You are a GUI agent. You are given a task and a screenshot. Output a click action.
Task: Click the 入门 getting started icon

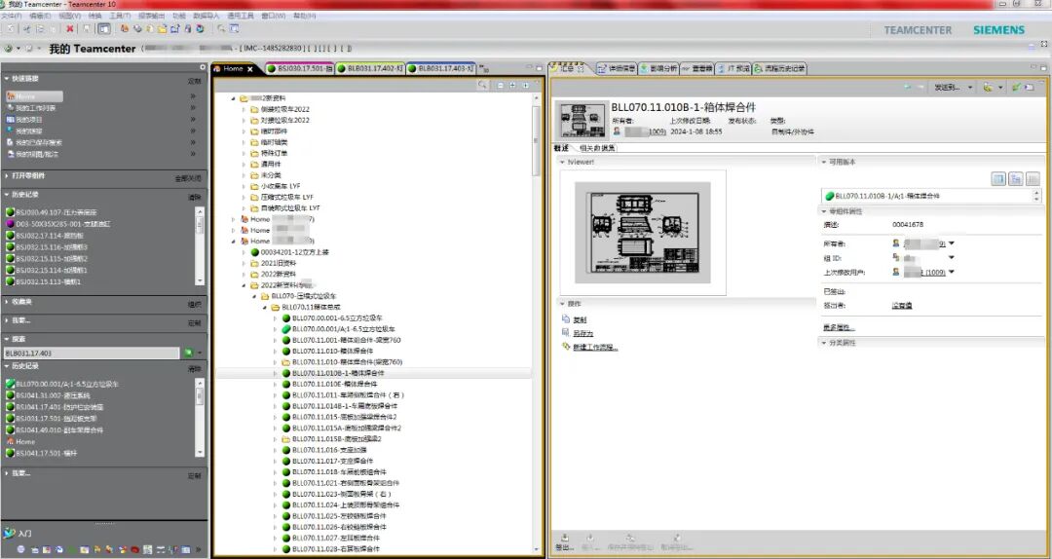(9, 533)
